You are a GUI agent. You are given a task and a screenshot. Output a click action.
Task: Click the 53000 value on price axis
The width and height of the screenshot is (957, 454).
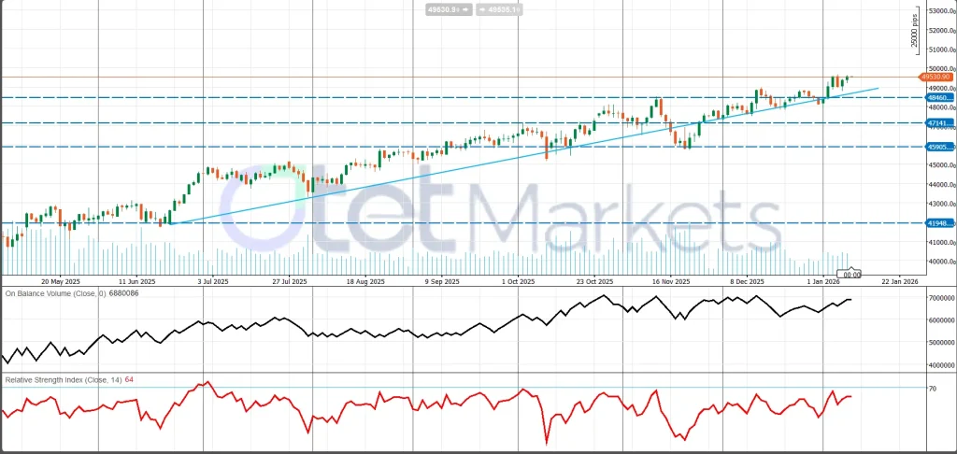tap(937, 11)
